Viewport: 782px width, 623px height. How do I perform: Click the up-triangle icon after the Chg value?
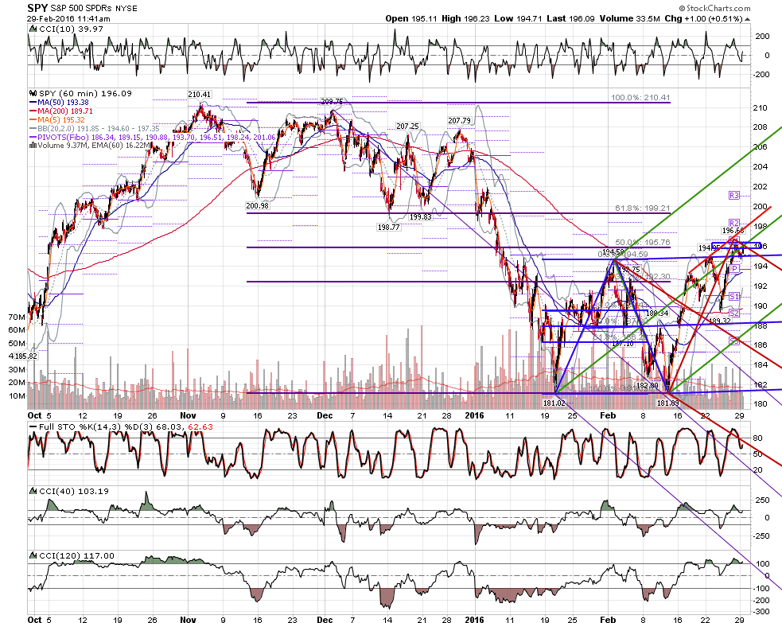click(x=746, y=19)
